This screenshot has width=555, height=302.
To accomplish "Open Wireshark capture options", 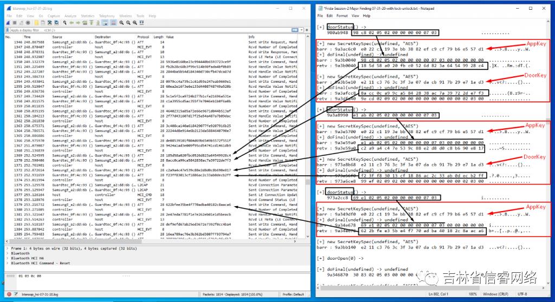I will click(x=28, y=23).
